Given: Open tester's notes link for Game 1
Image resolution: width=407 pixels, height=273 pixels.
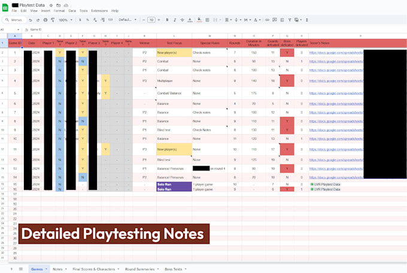Looking at the screenshot, I should [x=336, y=53].
